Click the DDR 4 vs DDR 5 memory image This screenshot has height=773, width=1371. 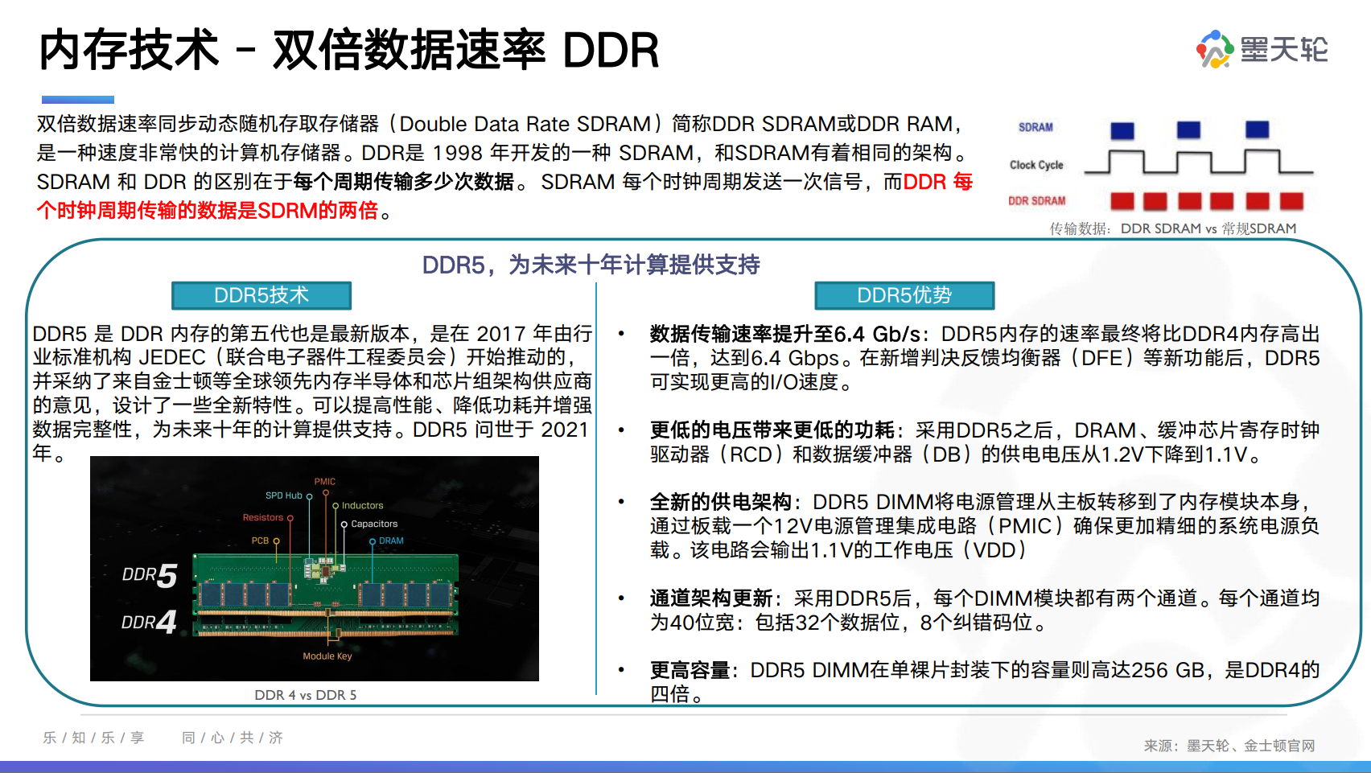click(315, 569)
